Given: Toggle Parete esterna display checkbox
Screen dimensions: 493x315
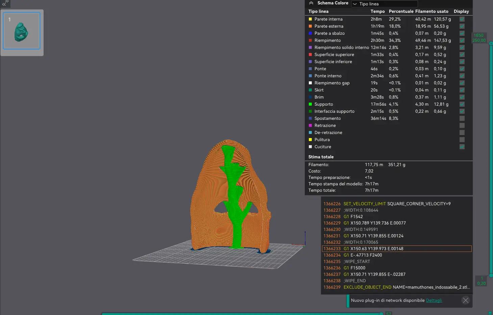Looking at the screenshot, I should [462, 26].
